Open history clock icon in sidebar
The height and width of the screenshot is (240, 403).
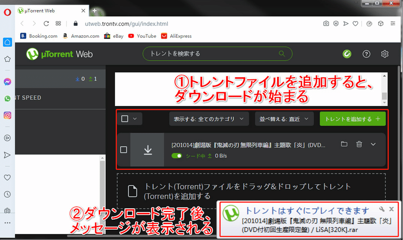click(x=8, y=194)
